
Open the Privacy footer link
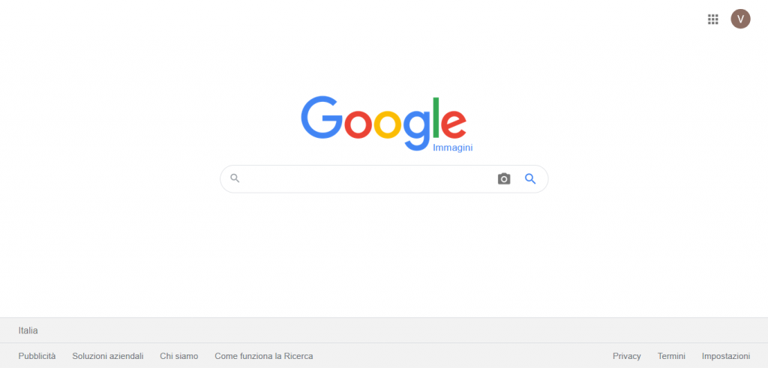pos(626,356)
